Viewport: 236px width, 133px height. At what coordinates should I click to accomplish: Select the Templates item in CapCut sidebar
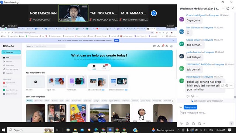9,61
